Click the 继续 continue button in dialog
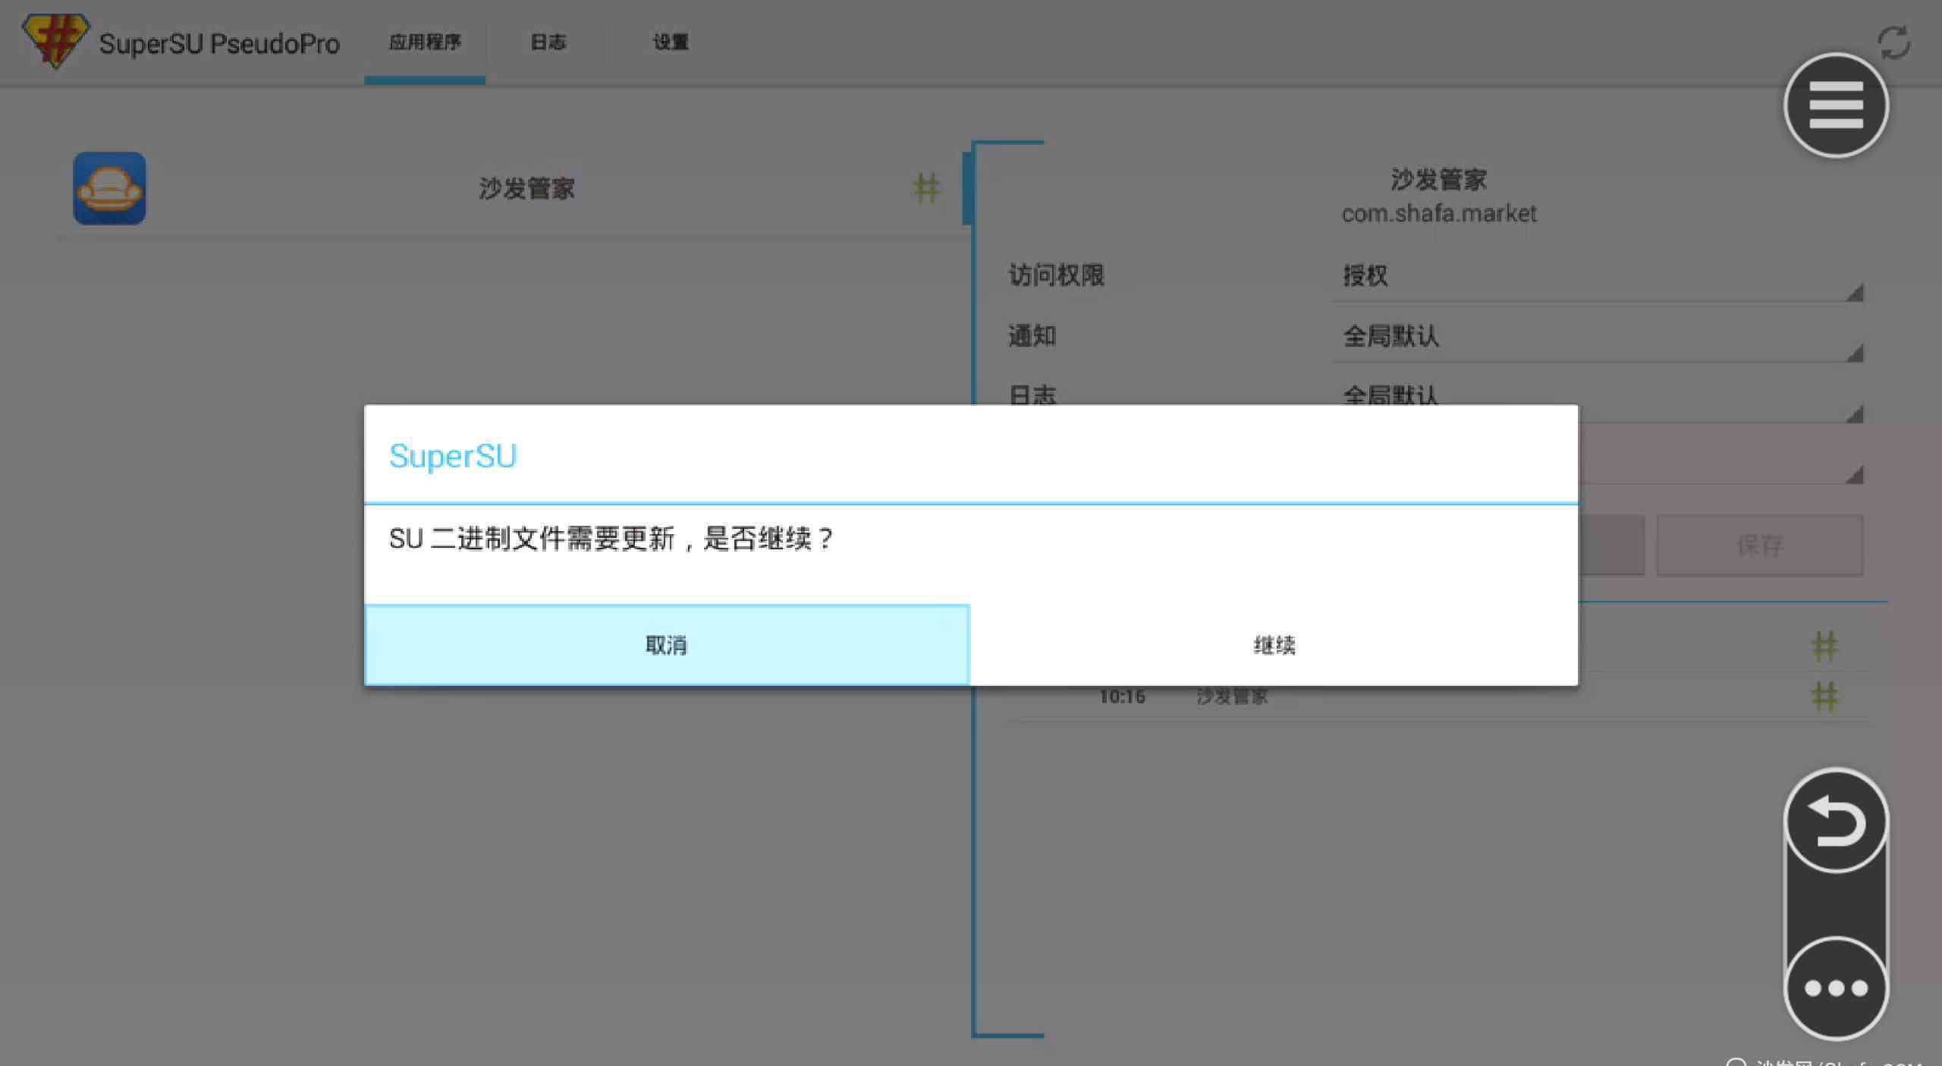 pyautogui.click(x=1274, y=645)
